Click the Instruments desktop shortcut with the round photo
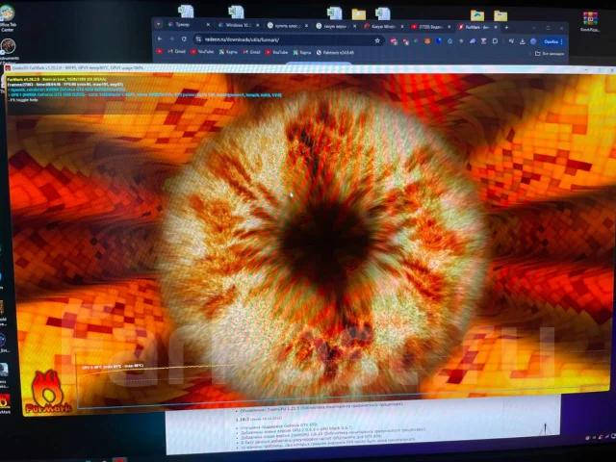 8,49
